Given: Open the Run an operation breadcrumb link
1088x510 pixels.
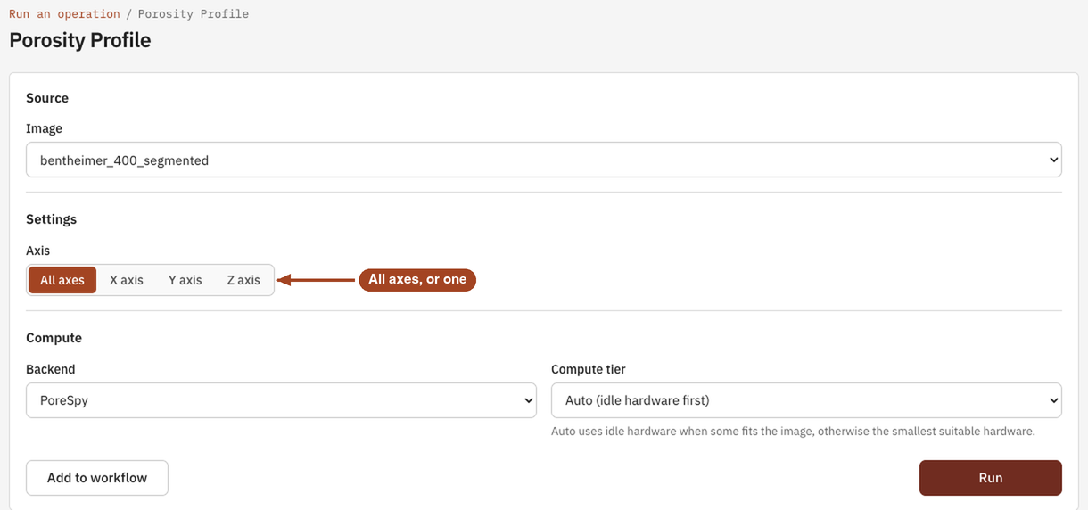Looking at the screenshot, I should click(x=64, y=14).
